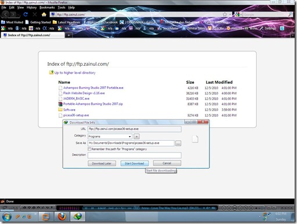Image resolution: width=297 pixels, height=224 pixels.
Task: Click the Firefox Back arrow button
Action: 5,15
